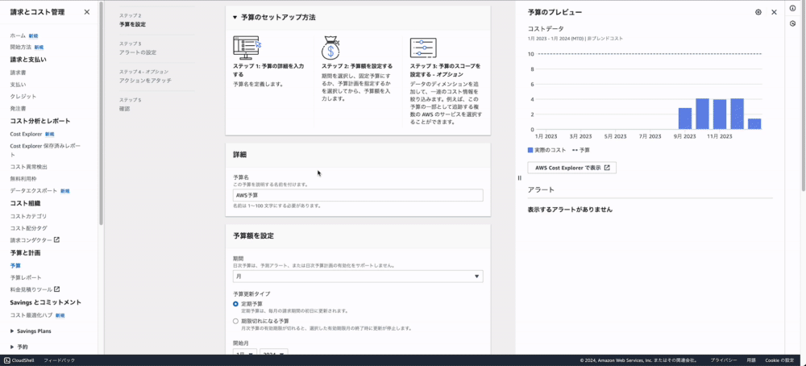Select the 定期予算 radio button

[235, 304]
